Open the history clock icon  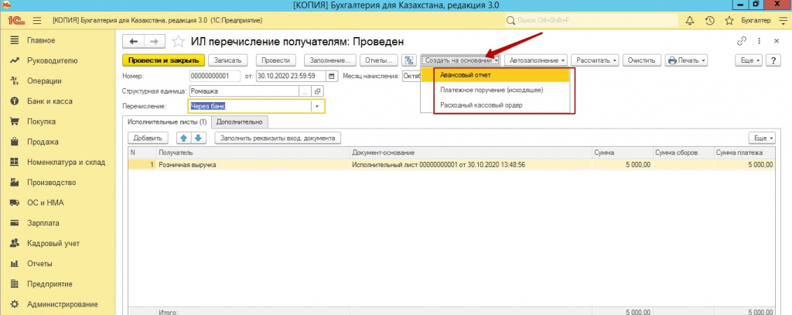tap(710, 21)
